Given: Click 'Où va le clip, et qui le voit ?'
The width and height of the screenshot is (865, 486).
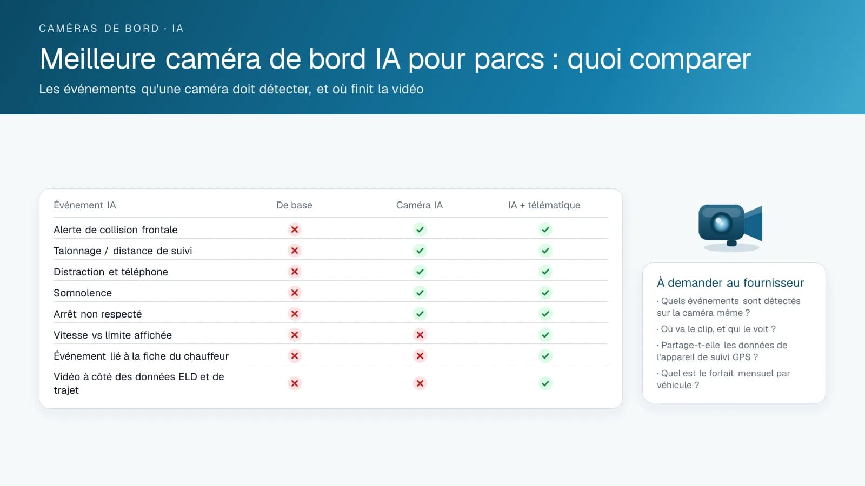Looking at the screenshot, I should coord(716,329).
